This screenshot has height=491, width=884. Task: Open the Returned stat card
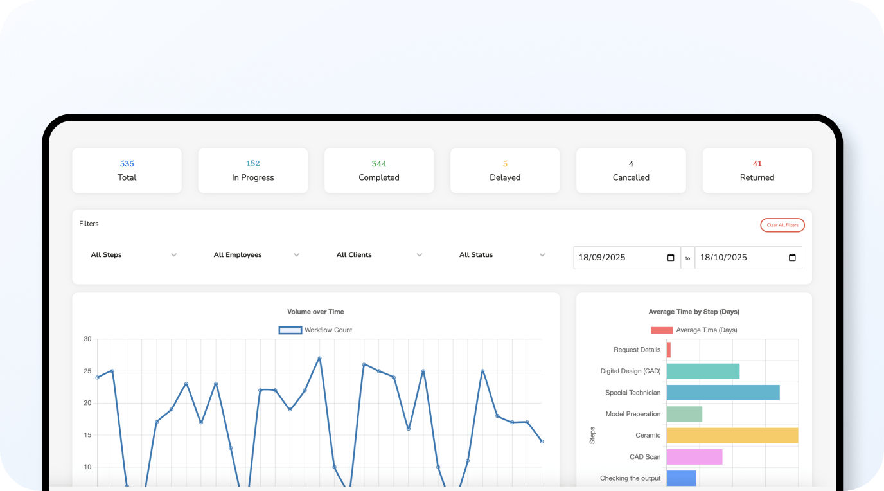757,170
